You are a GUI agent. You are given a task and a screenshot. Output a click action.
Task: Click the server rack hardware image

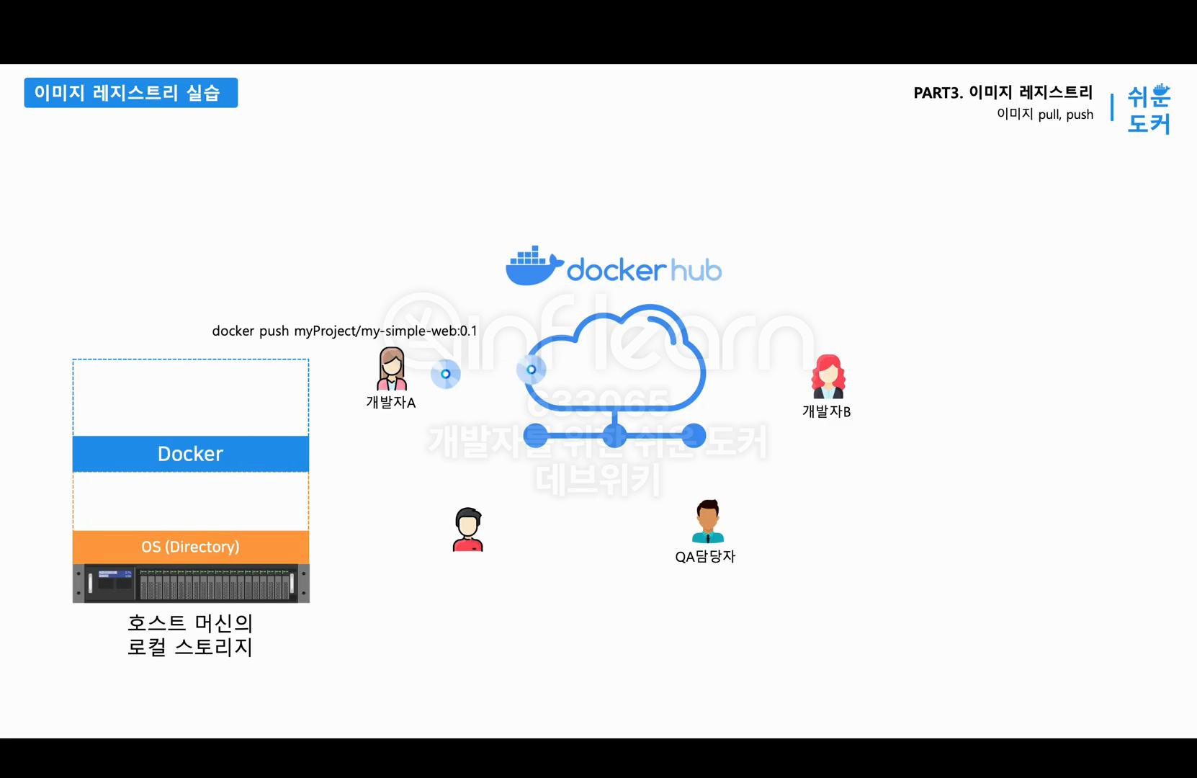191,583
